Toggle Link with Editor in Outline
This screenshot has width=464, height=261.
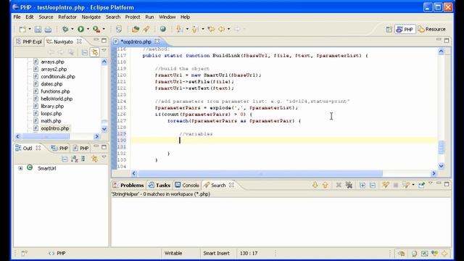(94, 159)
